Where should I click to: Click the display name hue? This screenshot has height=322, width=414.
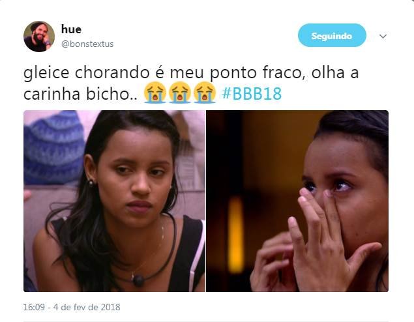pyautogui.click(x=71, y=29)
